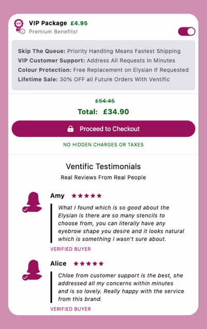Click Alice's five-star rating
The height and width of the screenshot is (329, 207).
pyautogui.click(x=88, y=263)
